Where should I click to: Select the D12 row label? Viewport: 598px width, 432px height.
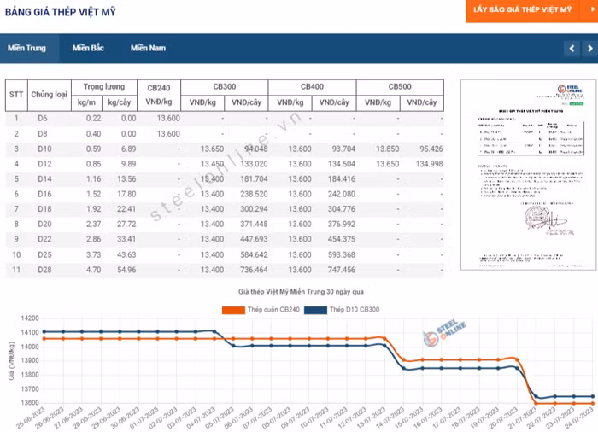click(x=44, y=164)
